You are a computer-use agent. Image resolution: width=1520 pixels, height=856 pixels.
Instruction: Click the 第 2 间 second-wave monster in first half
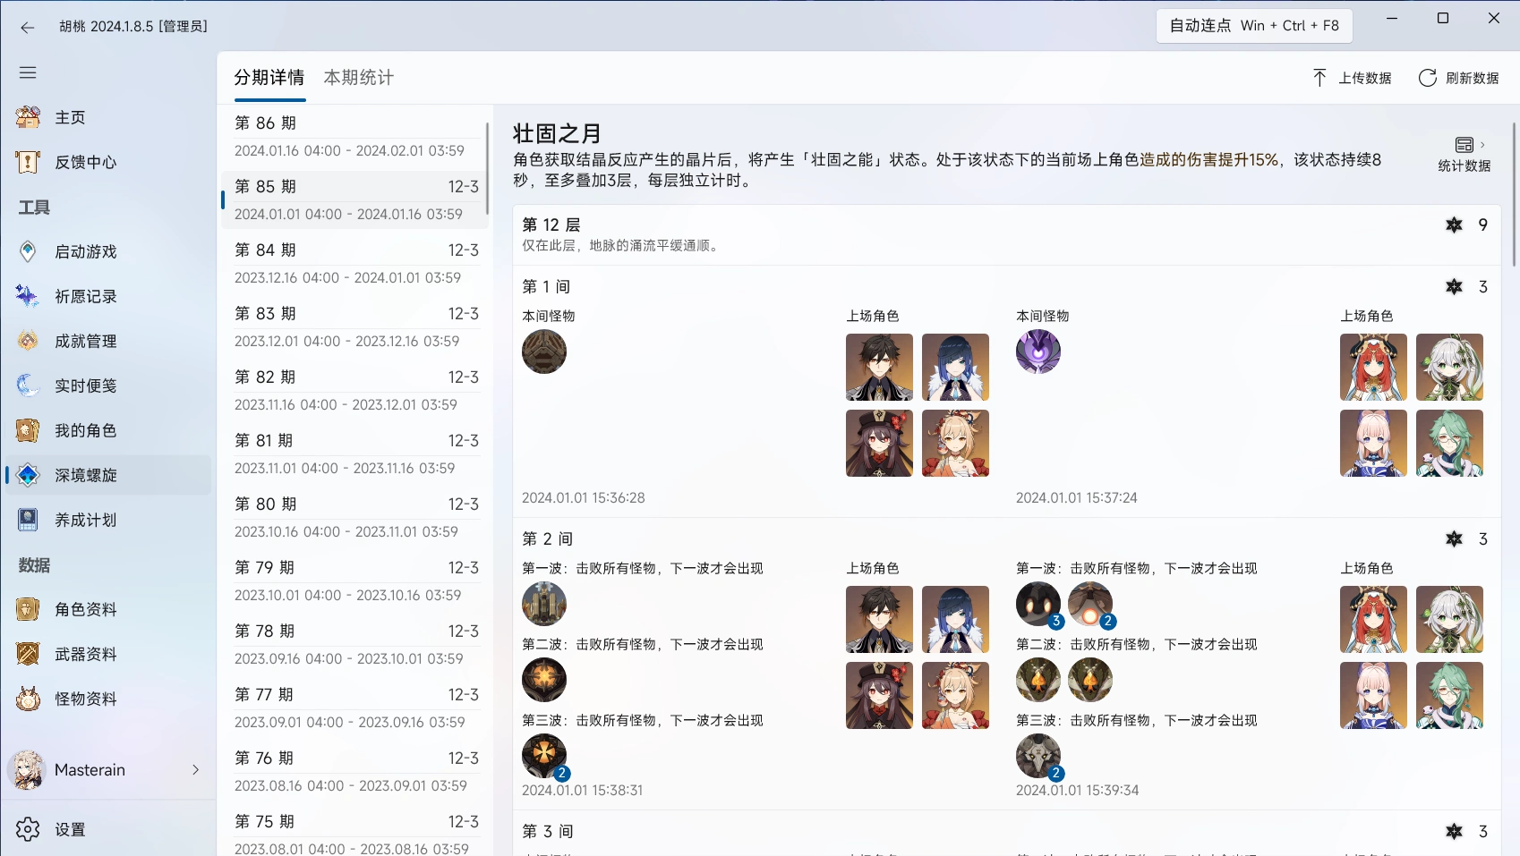pyautogui.click(x=544, y=680)
